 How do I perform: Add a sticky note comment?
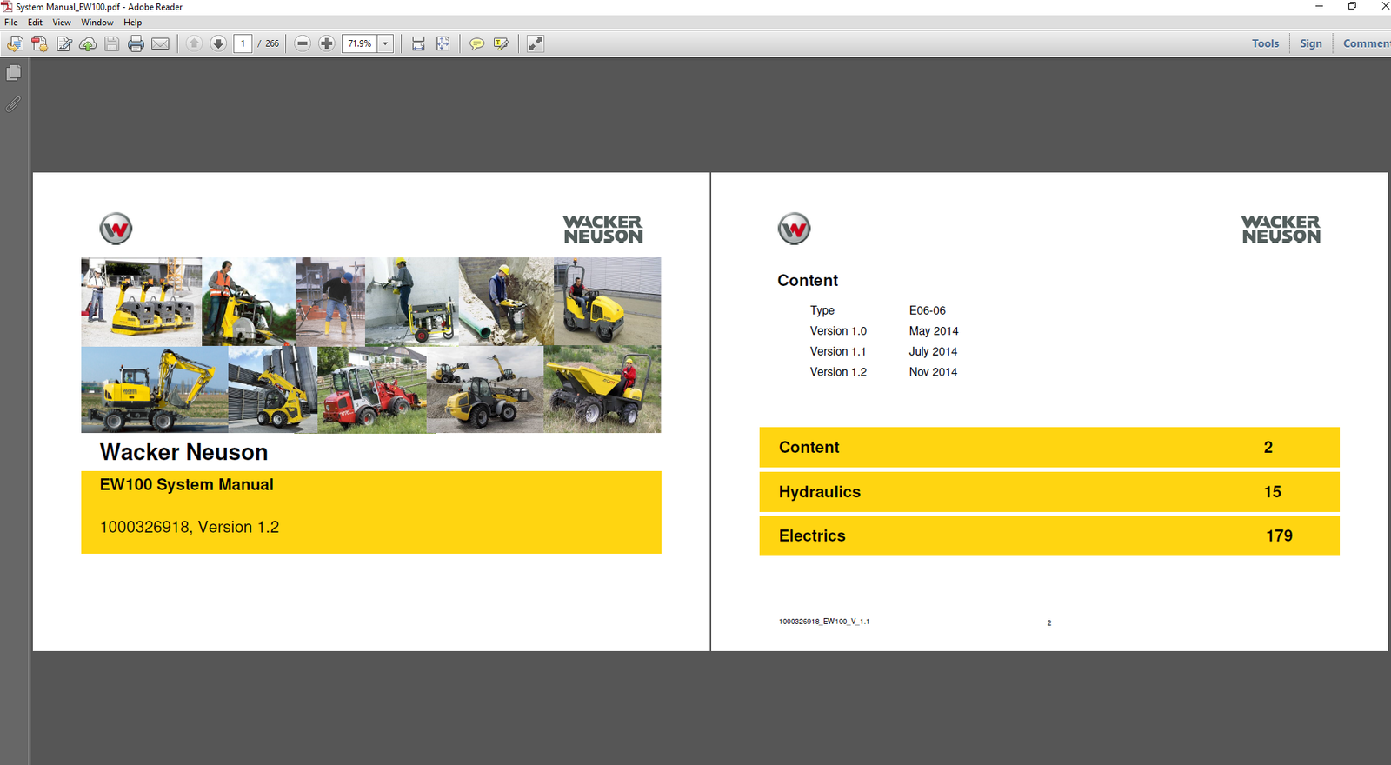click(476, 43)
